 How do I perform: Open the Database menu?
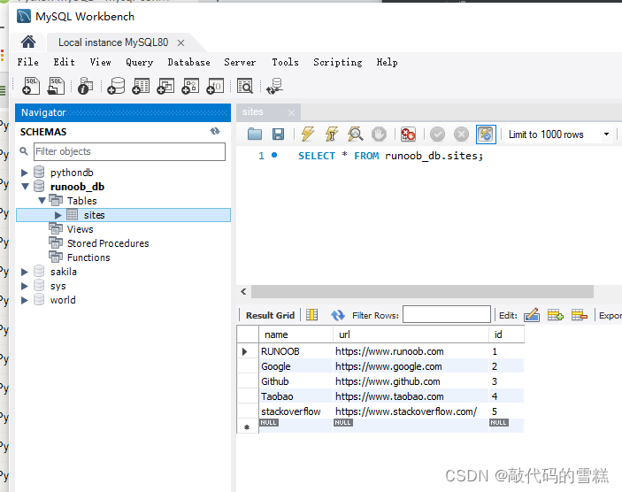coord(188,62)
